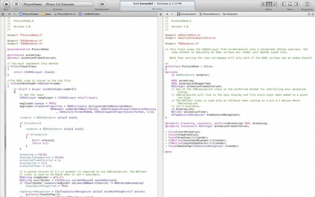Toggle the Navigator pane visibility
Image resolution: width=315 pixels, height=197 pixels.
click(x=284, y=4)
